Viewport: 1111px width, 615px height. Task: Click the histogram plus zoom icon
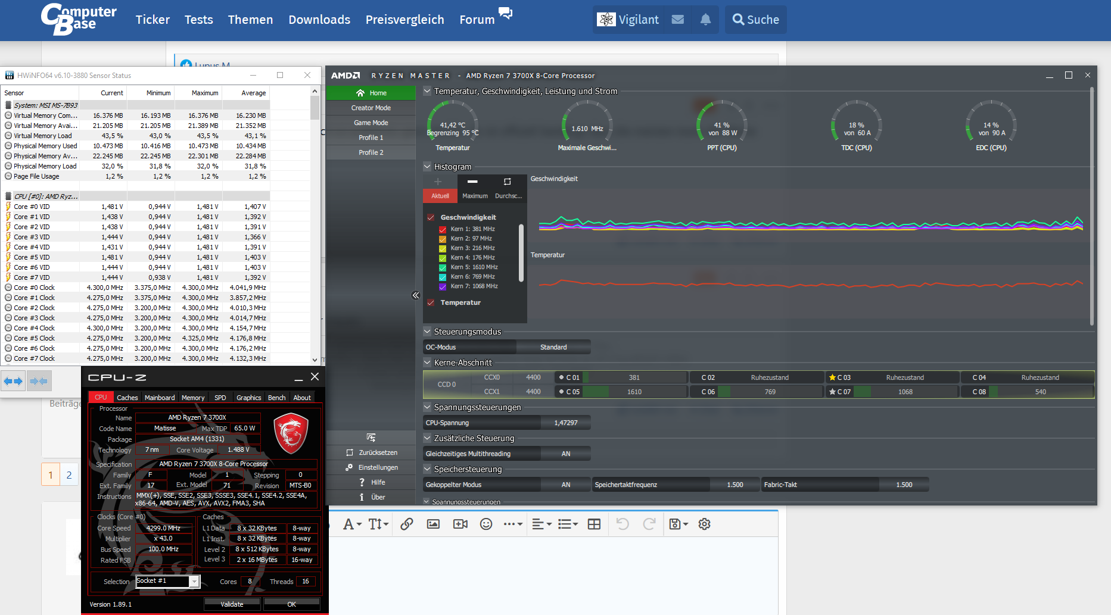point(438,182)
